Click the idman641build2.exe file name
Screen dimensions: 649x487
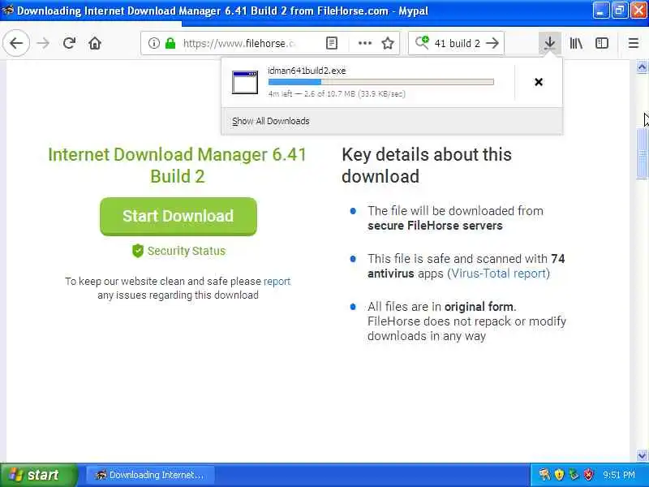[307, 71]
